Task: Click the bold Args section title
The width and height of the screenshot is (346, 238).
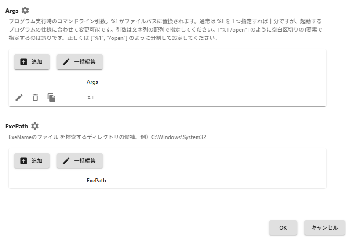Action: 12,10
